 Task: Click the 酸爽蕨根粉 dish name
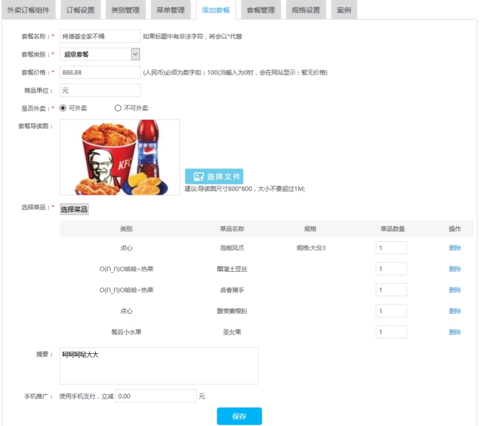click(232, 311)
